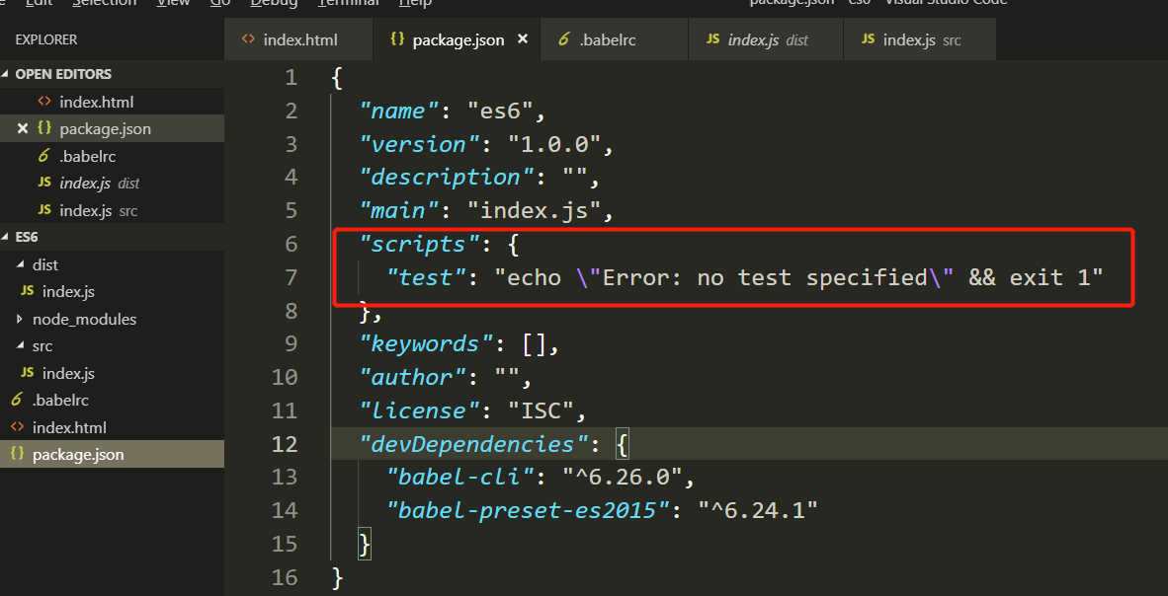
Task: Expand the node_modules folder
Action: [x=21, y=319]
